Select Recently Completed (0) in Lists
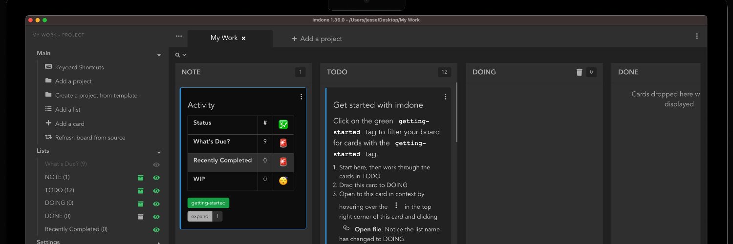733x244 pixels. click(76, 229)
